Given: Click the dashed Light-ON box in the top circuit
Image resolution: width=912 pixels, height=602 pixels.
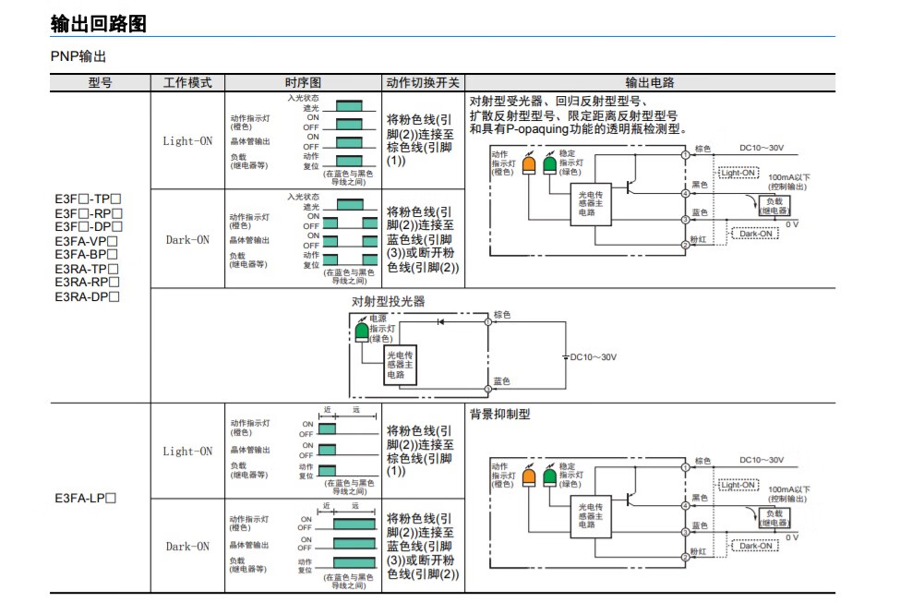Looking at the screenshot, I should click(738, 173).
